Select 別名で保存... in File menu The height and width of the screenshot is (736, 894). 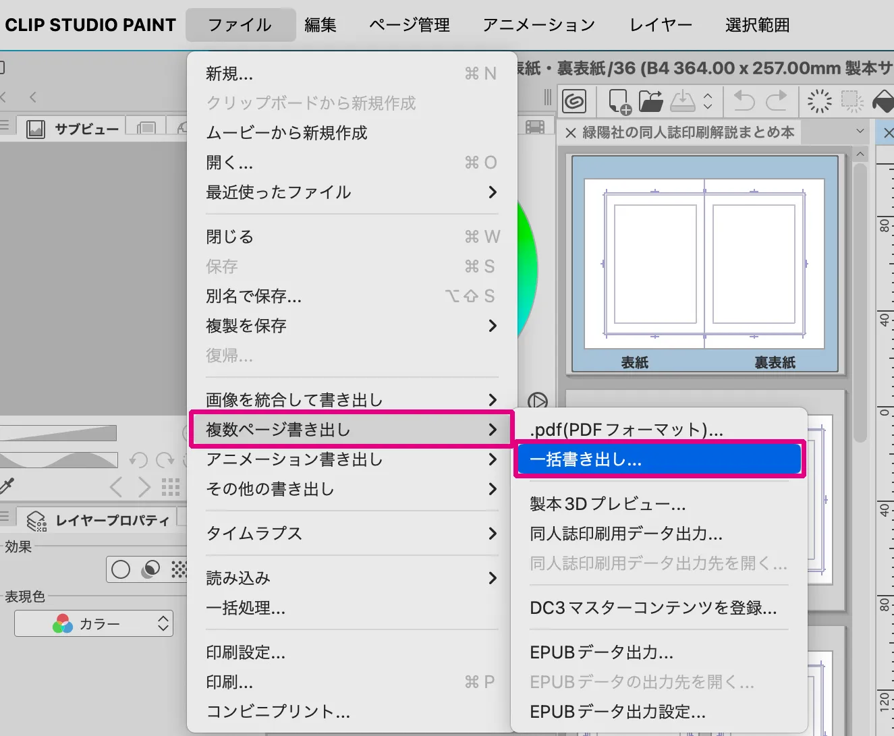tap(352, 296)
